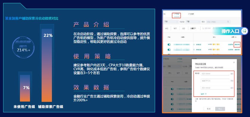Screen dimensions: 250x117
Task: Toggle the switch of first row in upper list
Action: 169,45
